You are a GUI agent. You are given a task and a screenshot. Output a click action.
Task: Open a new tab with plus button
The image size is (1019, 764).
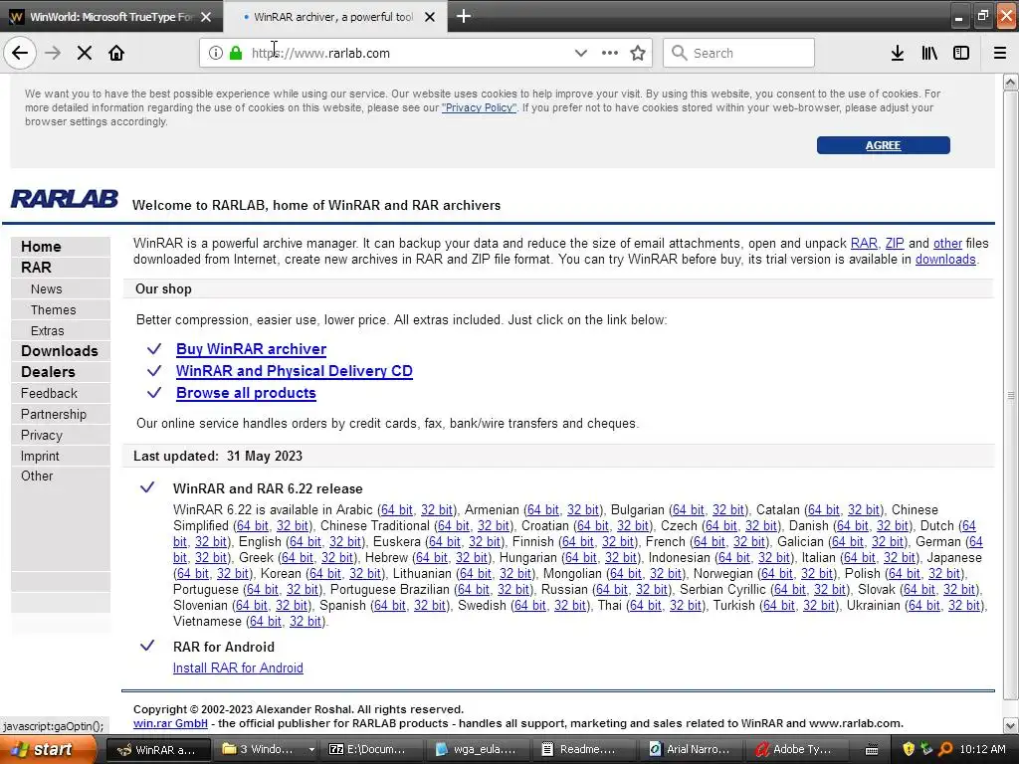pyautogui.click(x=464, y=16)
